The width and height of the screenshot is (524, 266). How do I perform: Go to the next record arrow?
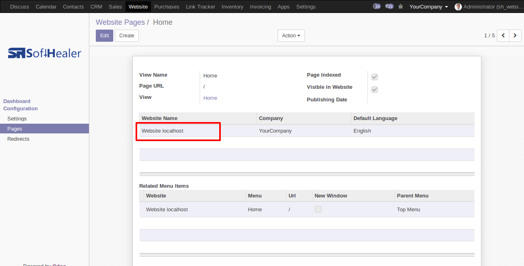(515, 36)
